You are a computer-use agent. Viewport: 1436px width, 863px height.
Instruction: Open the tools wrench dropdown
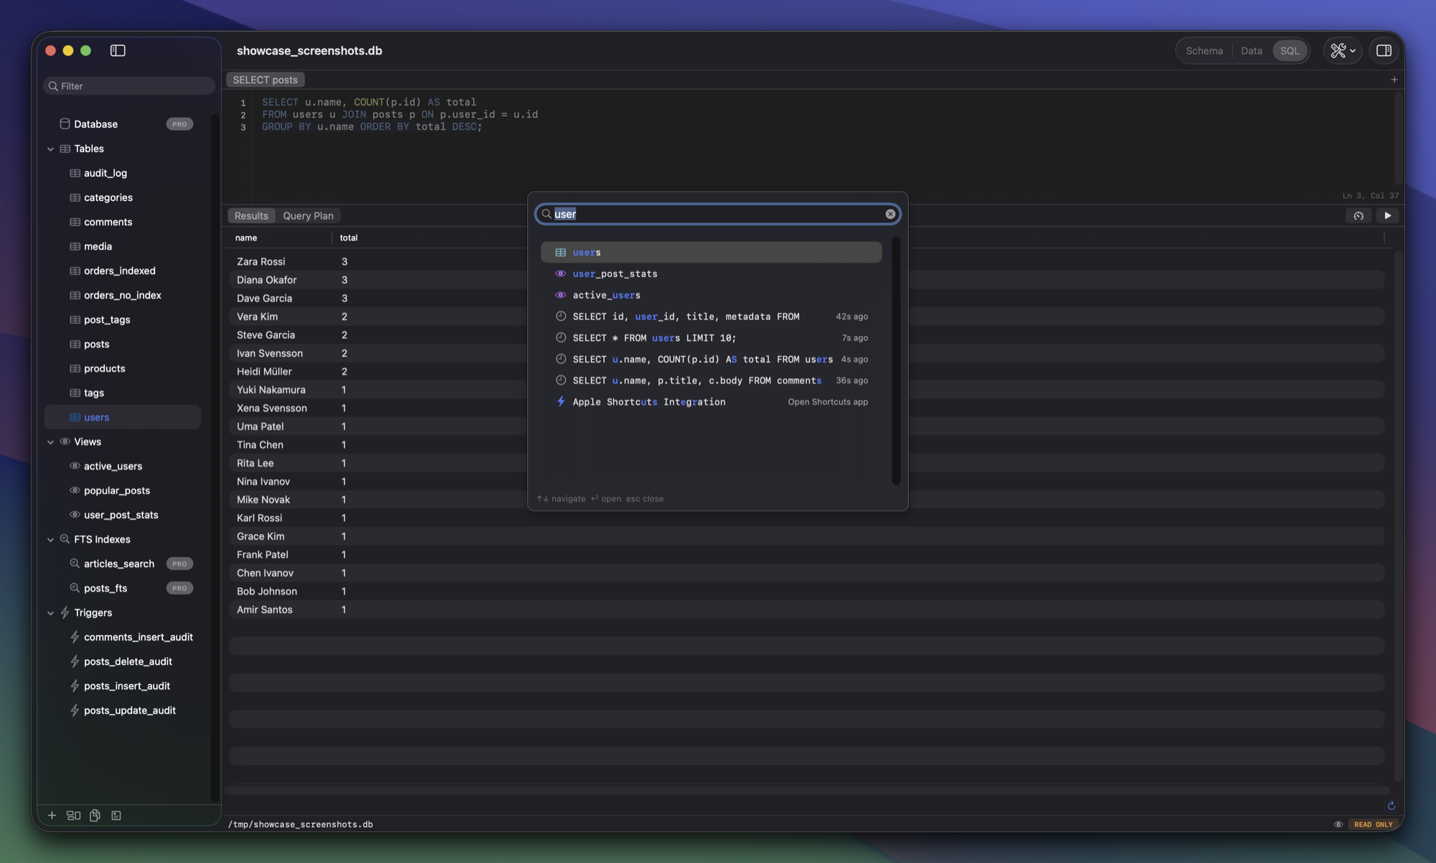click(1343, 50)
